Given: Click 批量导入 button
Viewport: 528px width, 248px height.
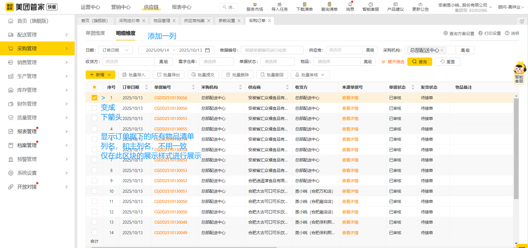Looking at the screenshot, I should 134,75.
